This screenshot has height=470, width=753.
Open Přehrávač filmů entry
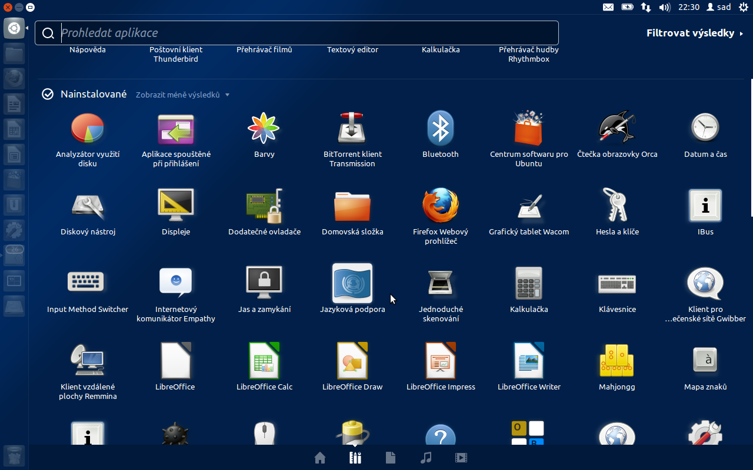coord(264,49)
